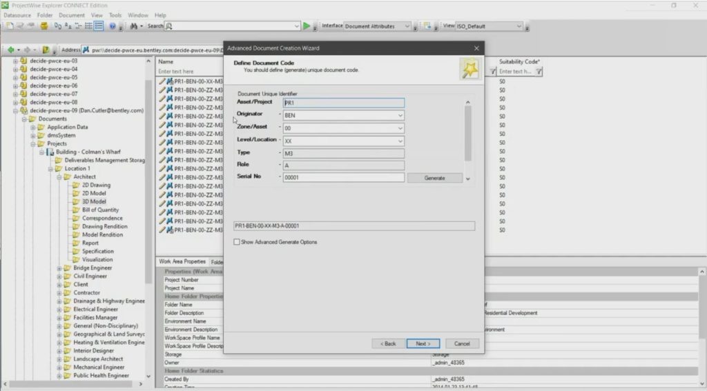Open the Document menu
707x391 pixels.
pyautogui.click(x=72, y=15)
